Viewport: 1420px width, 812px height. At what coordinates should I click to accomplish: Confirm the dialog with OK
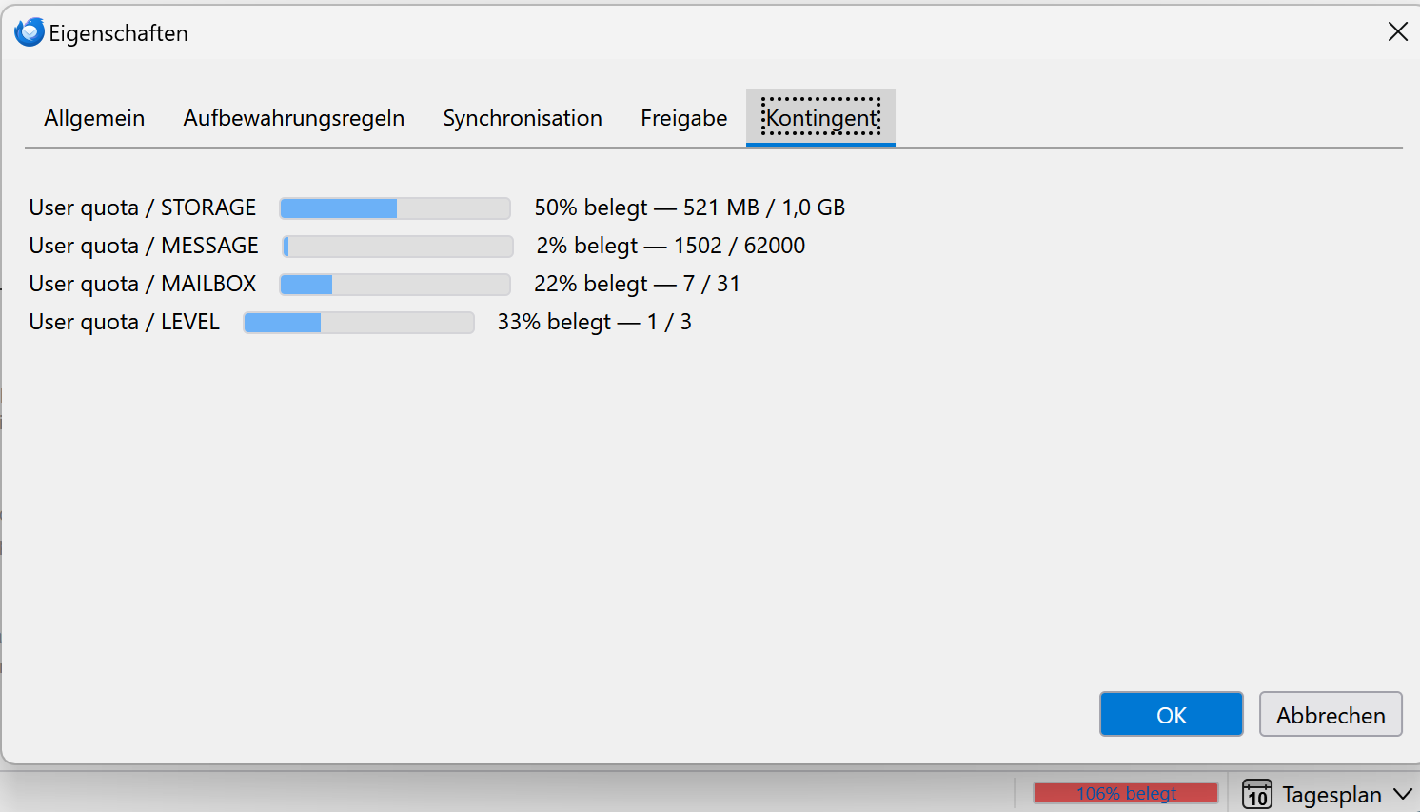[x=1171, y=715]
